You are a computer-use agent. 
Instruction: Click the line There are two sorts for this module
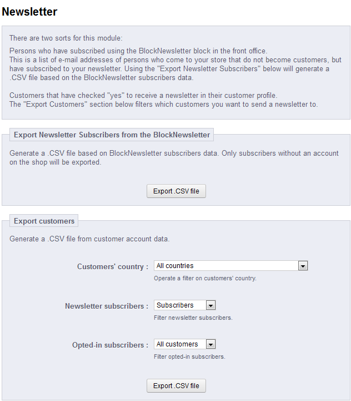point(66,38)
